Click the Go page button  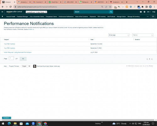(23, 59)
